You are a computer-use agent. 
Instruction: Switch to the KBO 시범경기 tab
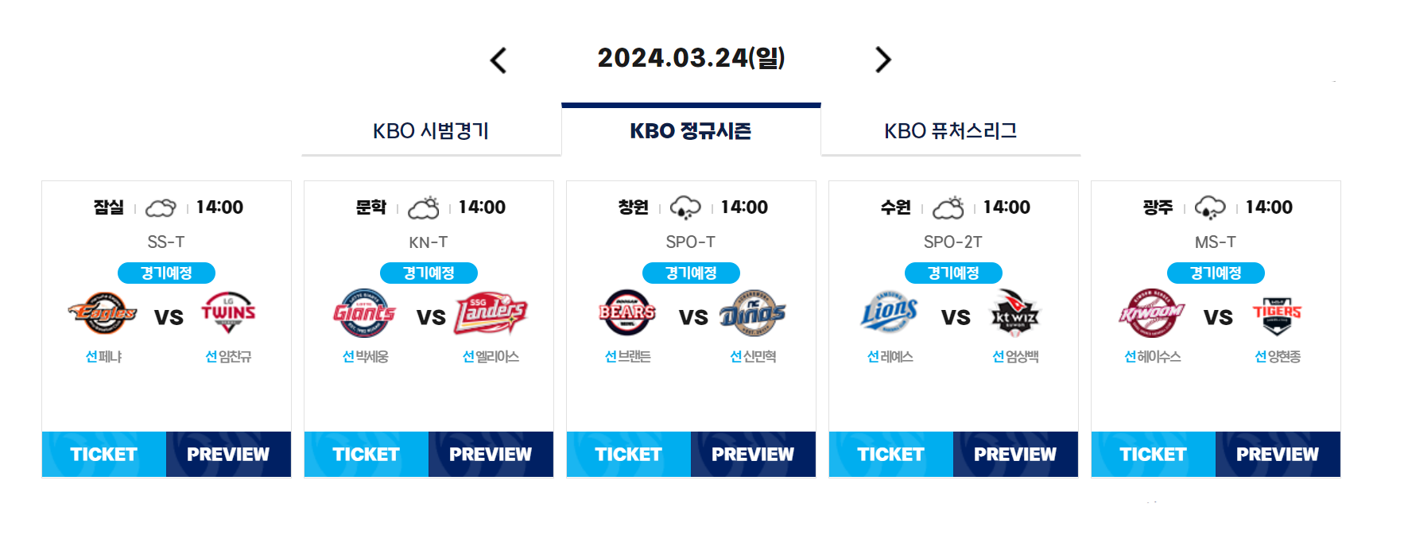click(432, 131)
